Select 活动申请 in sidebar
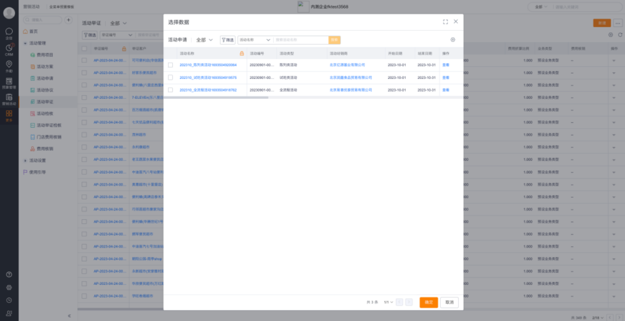This screenshot has width=625, height=321. 45,78
